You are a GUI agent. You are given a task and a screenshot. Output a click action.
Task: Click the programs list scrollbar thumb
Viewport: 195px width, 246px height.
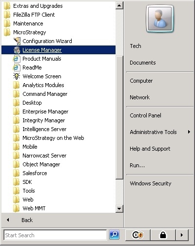(119, 117)
